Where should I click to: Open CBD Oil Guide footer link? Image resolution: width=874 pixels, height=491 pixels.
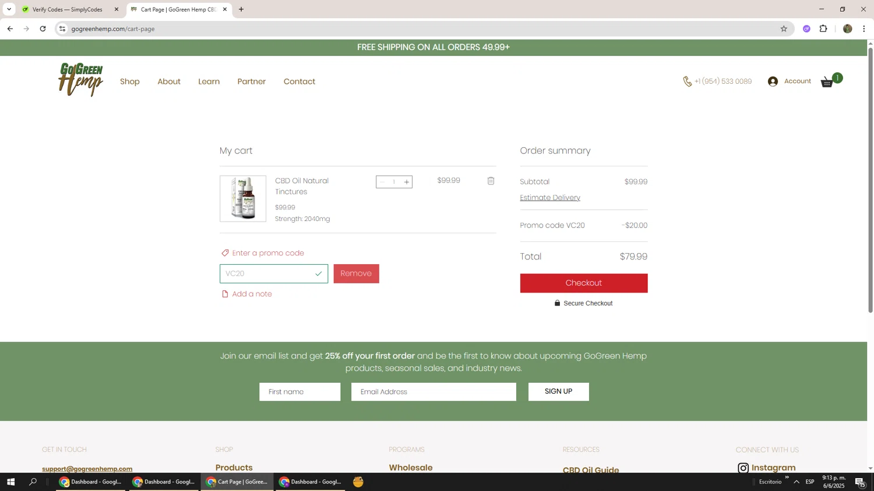591,469
